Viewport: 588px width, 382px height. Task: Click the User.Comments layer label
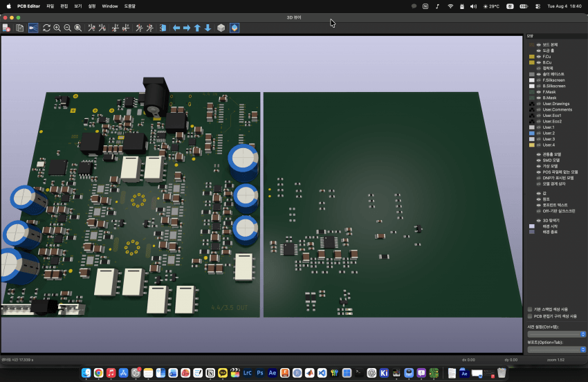tap(558, 109)
